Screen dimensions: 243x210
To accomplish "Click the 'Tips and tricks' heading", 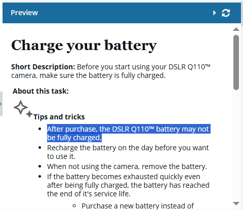I will tap(59, 117).
